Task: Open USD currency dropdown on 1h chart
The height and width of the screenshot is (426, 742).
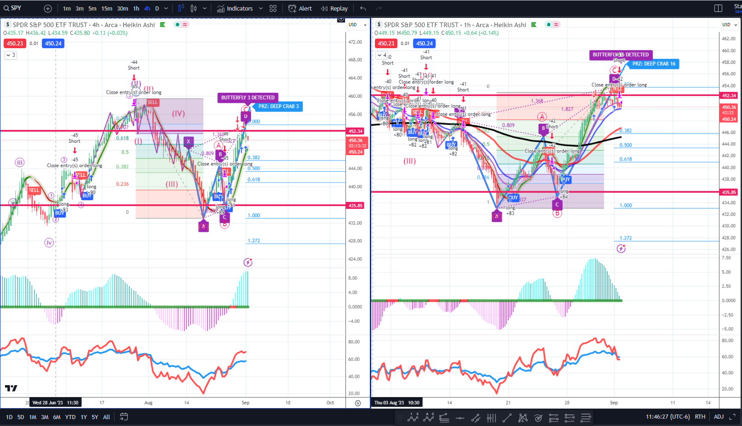Action: click(x=730, y=25)
